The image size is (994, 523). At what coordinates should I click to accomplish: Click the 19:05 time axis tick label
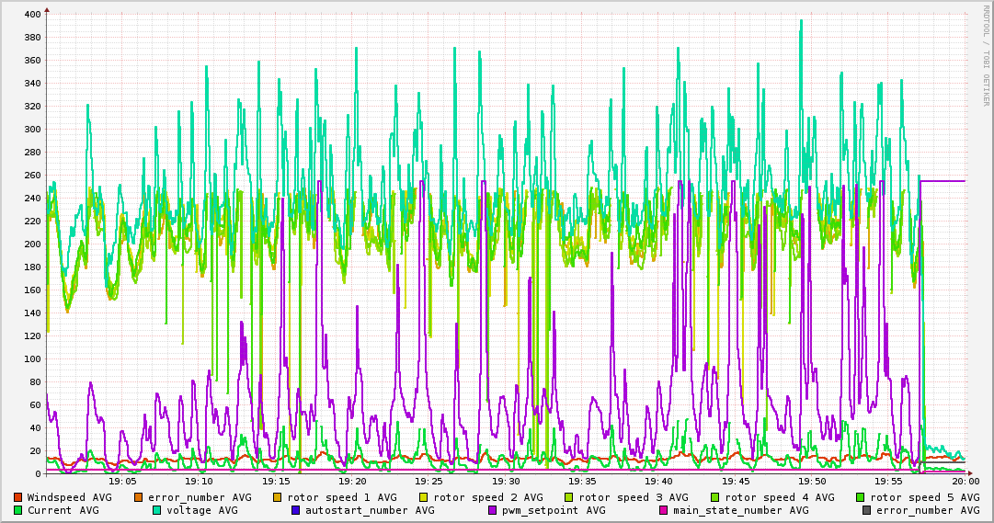[122, 481]
